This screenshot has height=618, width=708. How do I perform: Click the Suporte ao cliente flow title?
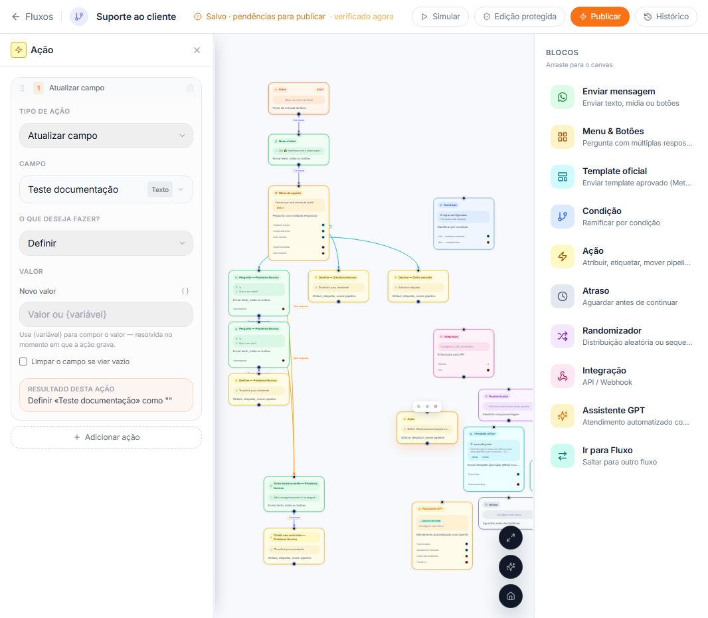136,17
